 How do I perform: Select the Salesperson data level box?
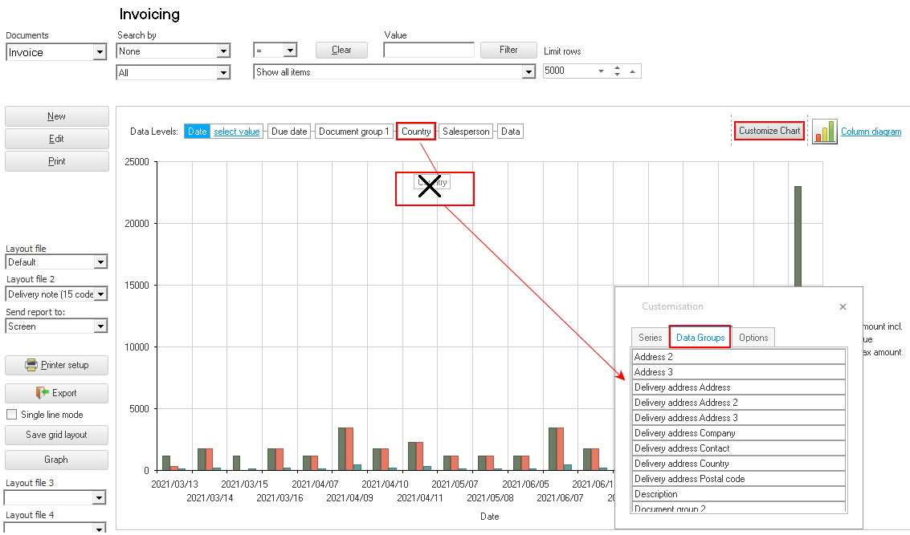click(466, 132)
